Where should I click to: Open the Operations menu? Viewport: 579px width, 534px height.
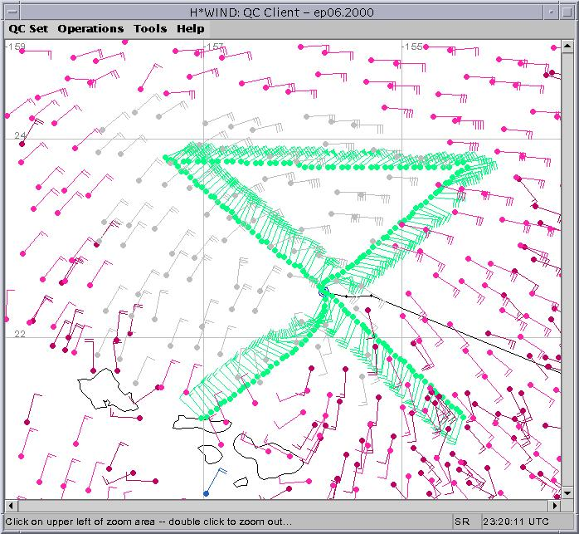point(90,28)
